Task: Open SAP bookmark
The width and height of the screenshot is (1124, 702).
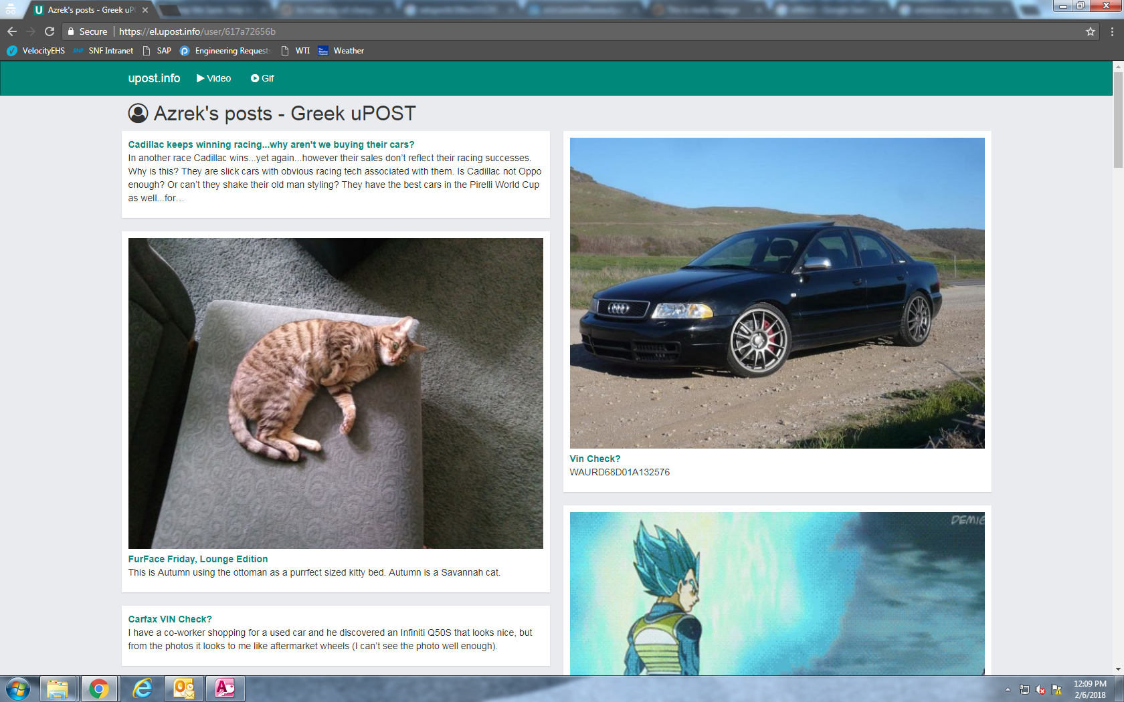Action: tap(157, 51)
